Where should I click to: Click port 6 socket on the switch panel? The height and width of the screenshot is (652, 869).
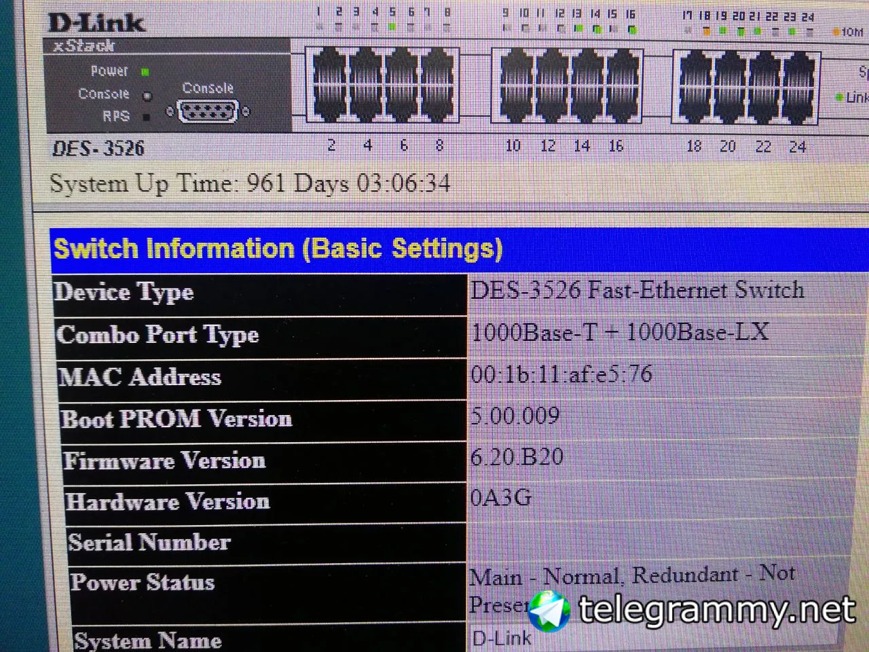tap(401, 103)
